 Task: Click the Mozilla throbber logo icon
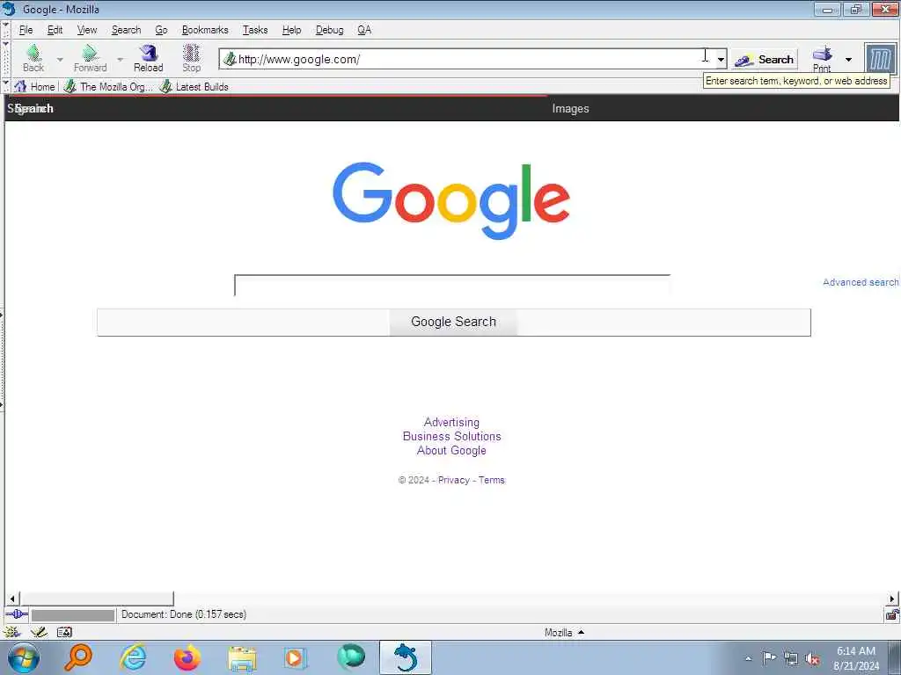pos(880,59)
